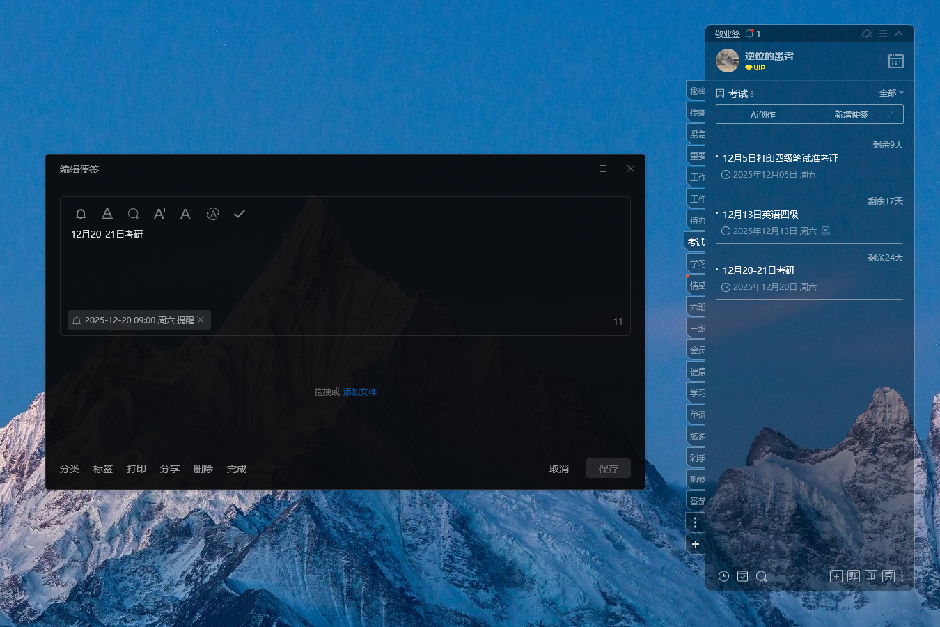
Task: Expand the 全部 filter dropdown
Action: point(891,93)
